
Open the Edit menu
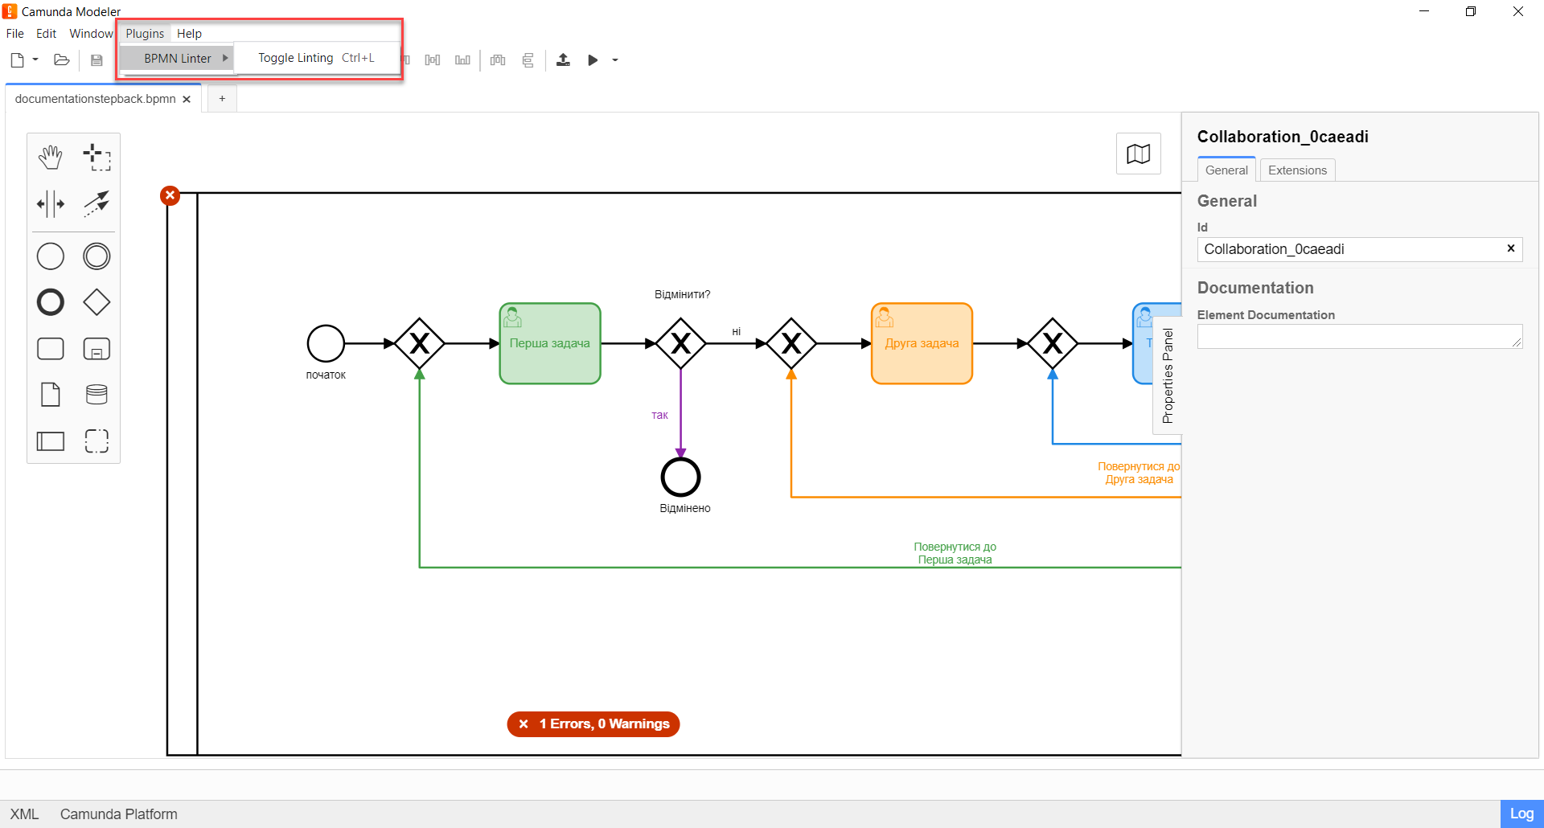46,34
